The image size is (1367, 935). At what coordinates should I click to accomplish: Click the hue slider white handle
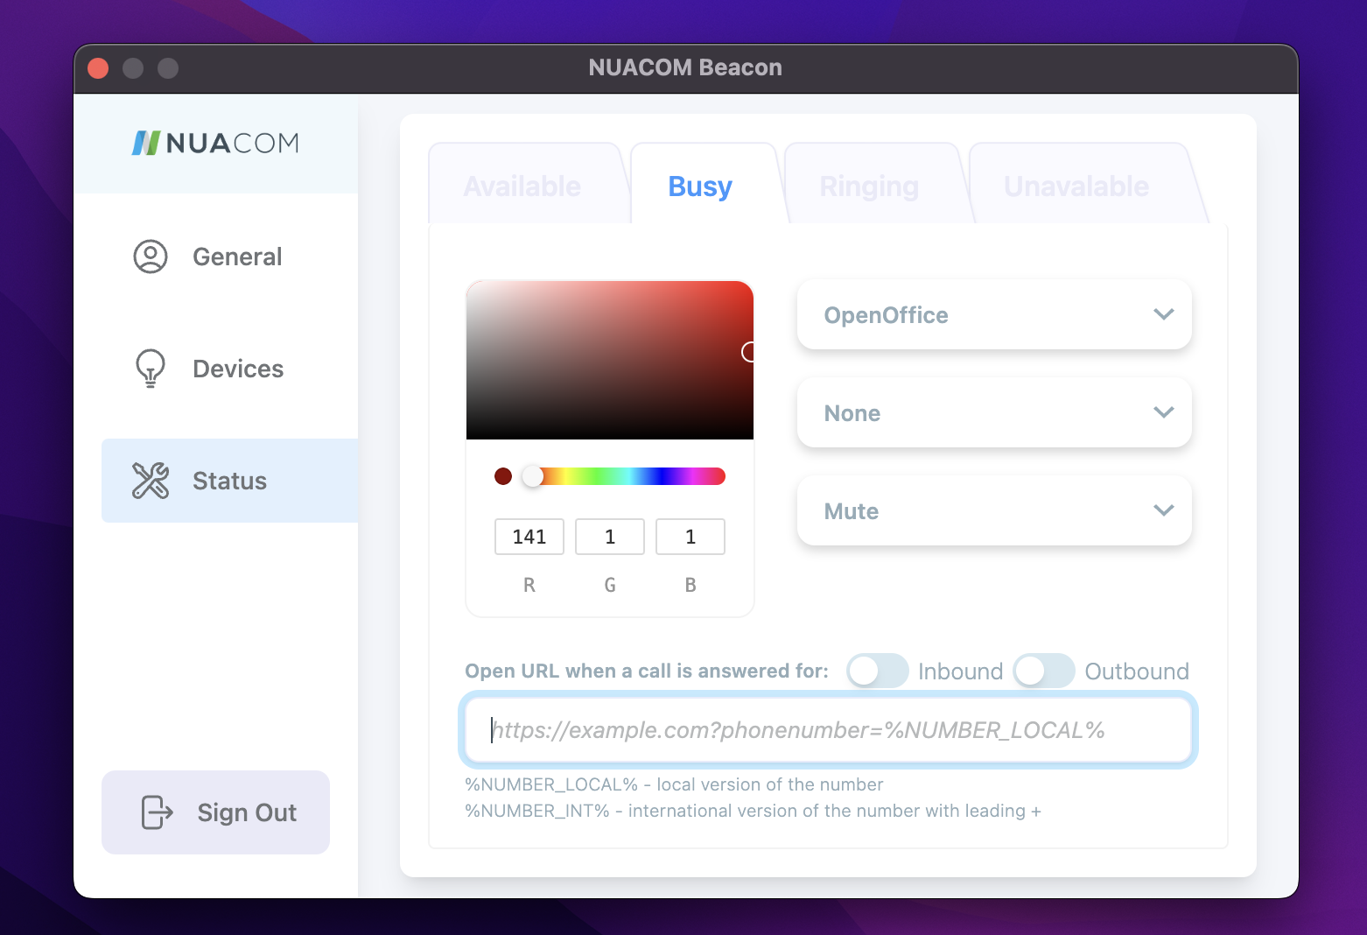pyautogui.click(x=532, y=476)
